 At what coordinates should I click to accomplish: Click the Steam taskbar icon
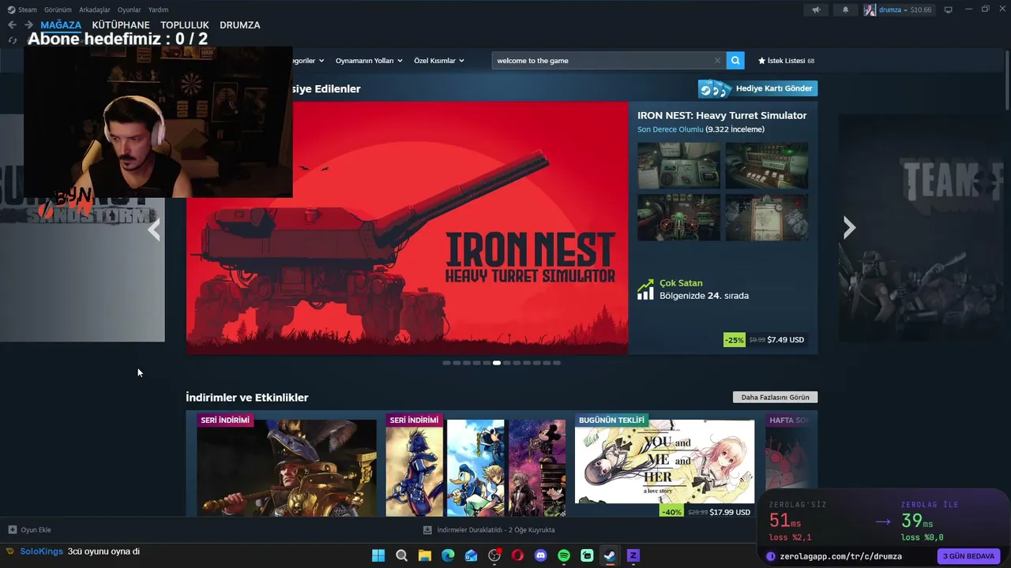(x=610, y=555)
